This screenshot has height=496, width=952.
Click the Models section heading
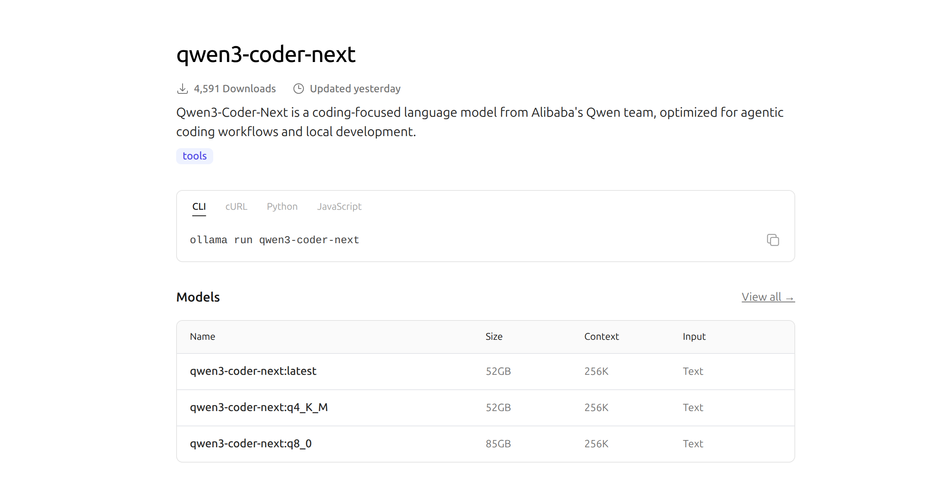point(198,297)
